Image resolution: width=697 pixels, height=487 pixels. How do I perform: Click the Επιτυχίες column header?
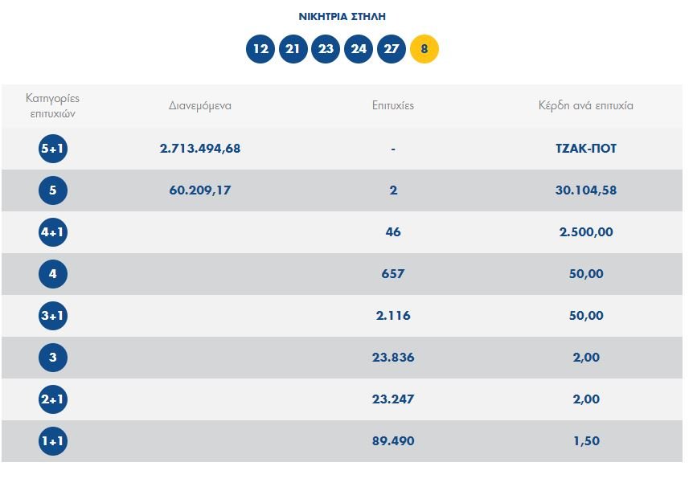pos(393,105)
